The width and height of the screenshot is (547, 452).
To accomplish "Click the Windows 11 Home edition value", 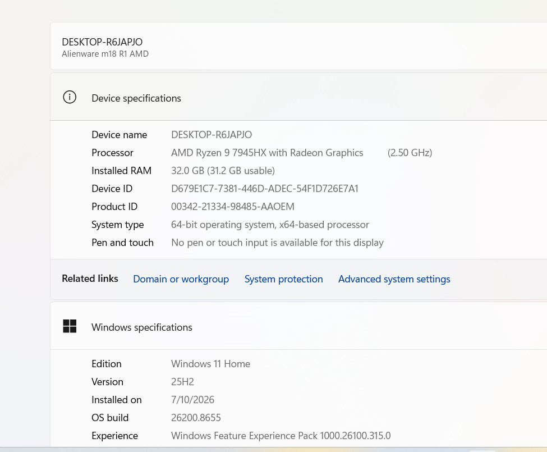I will pyautogui.click(x=211, y=364).
